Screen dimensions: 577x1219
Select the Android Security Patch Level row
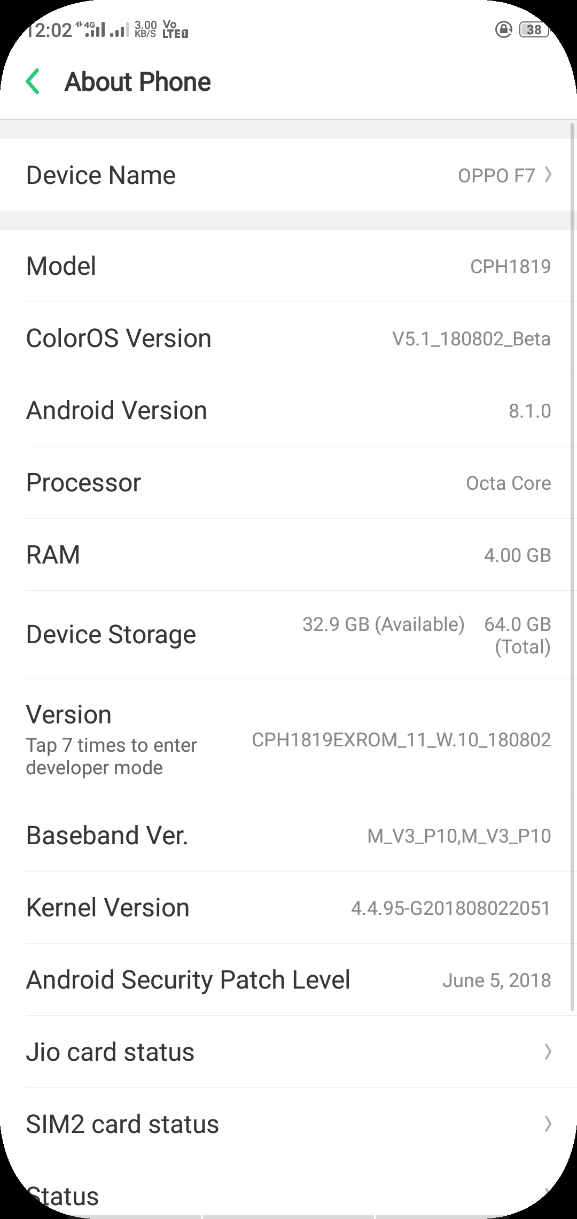click(288, 980)
